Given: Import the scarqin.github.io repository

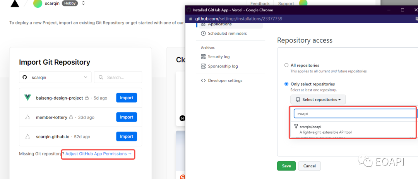Looking at the screenshot, I should click(x=126, y=136).
